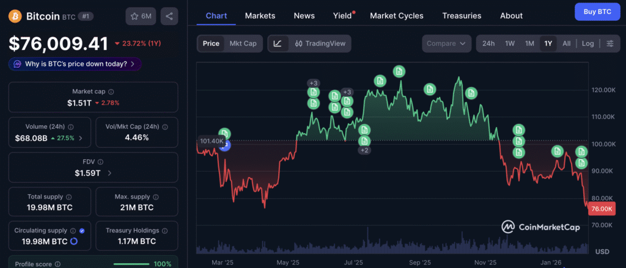Image resolution: width=626 pixels, height=268 pixels.
Task: Click the $76,009.41 price text
Action: (58, 43)
